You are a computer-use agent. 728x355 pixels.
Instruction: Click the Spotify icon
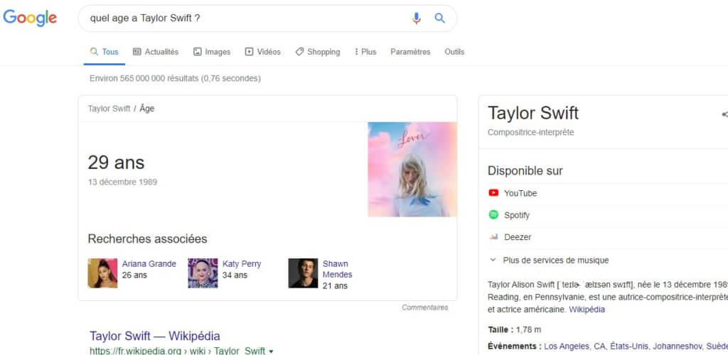494,215
